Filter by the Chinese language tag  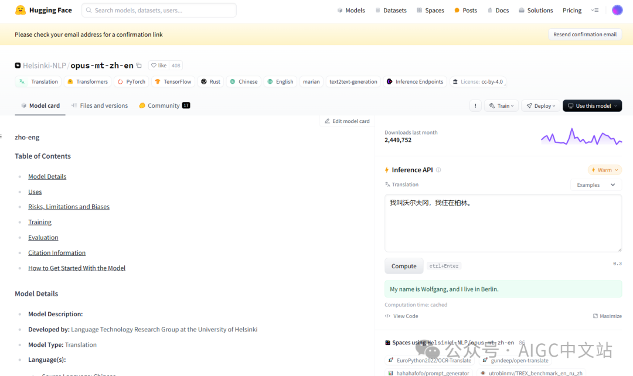pyautogui.click(x=243, y=81)
